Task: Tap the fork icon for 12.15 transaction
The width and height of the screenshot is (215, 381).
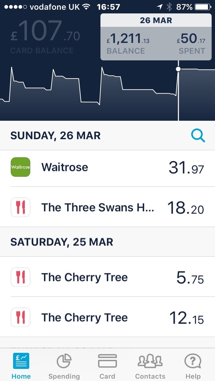Action: 20,318
